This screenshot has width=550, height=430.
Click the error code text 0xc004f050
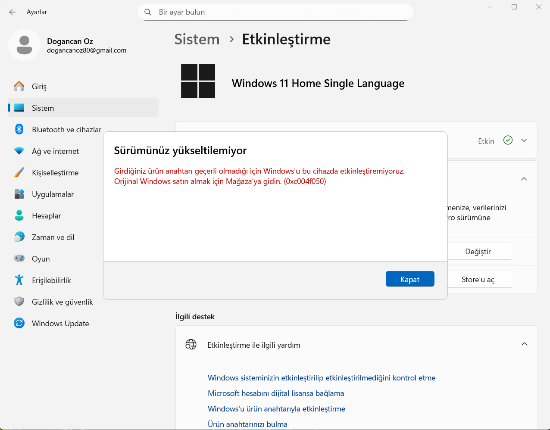(x=305, y=181)
